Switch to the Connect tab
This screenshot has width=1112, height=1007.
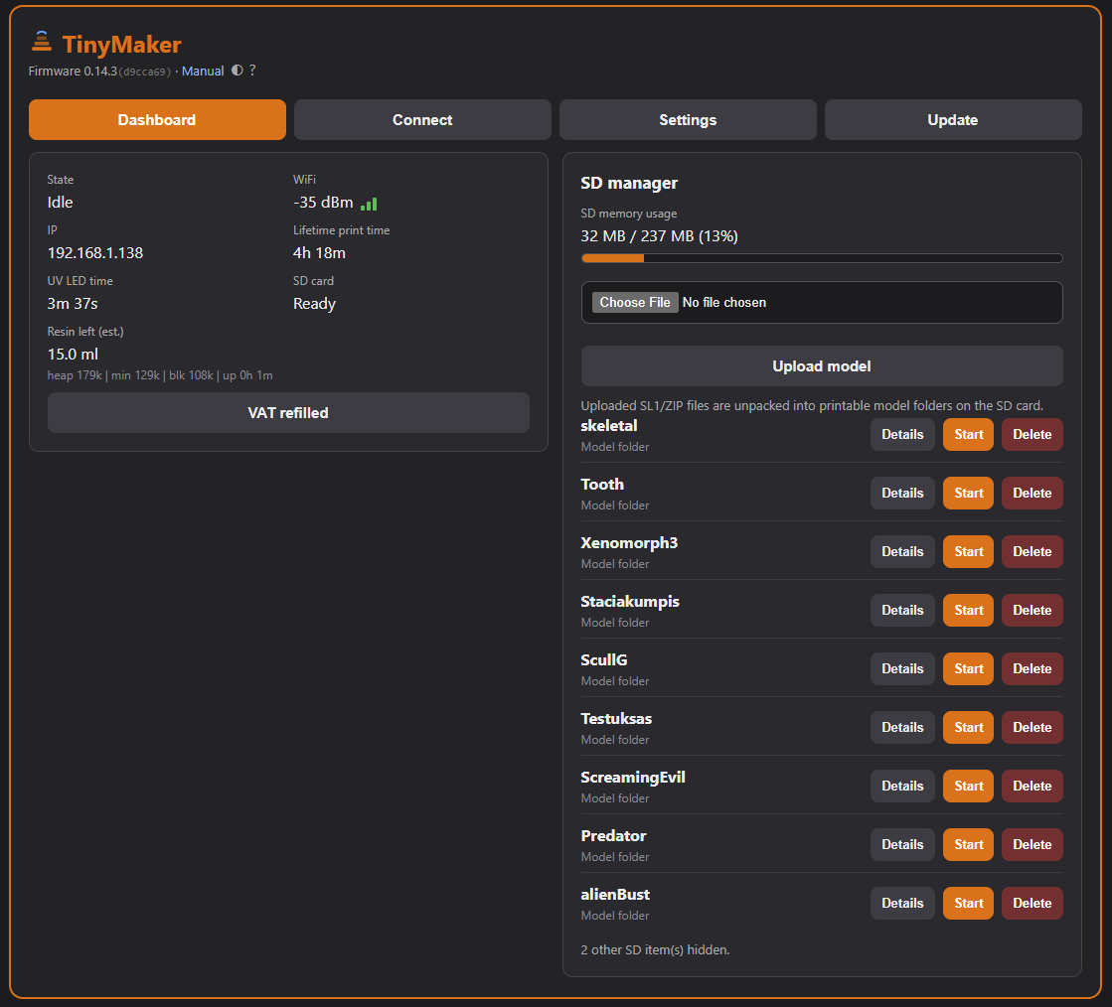[422, 120]
